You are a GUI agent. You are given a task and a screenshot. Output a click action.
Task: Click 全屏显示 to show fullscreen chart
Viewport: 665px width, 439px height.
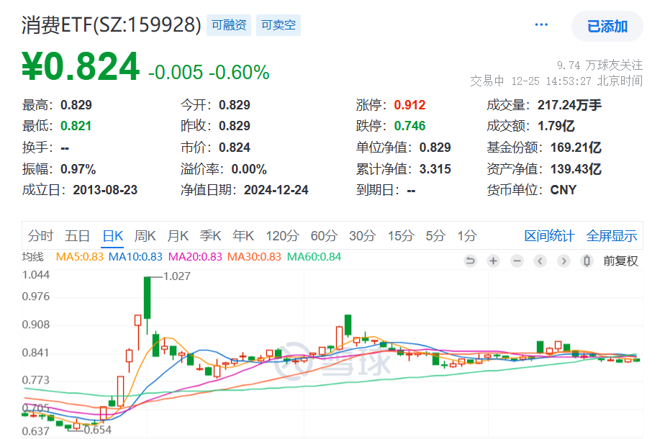(x=612, y=235)
